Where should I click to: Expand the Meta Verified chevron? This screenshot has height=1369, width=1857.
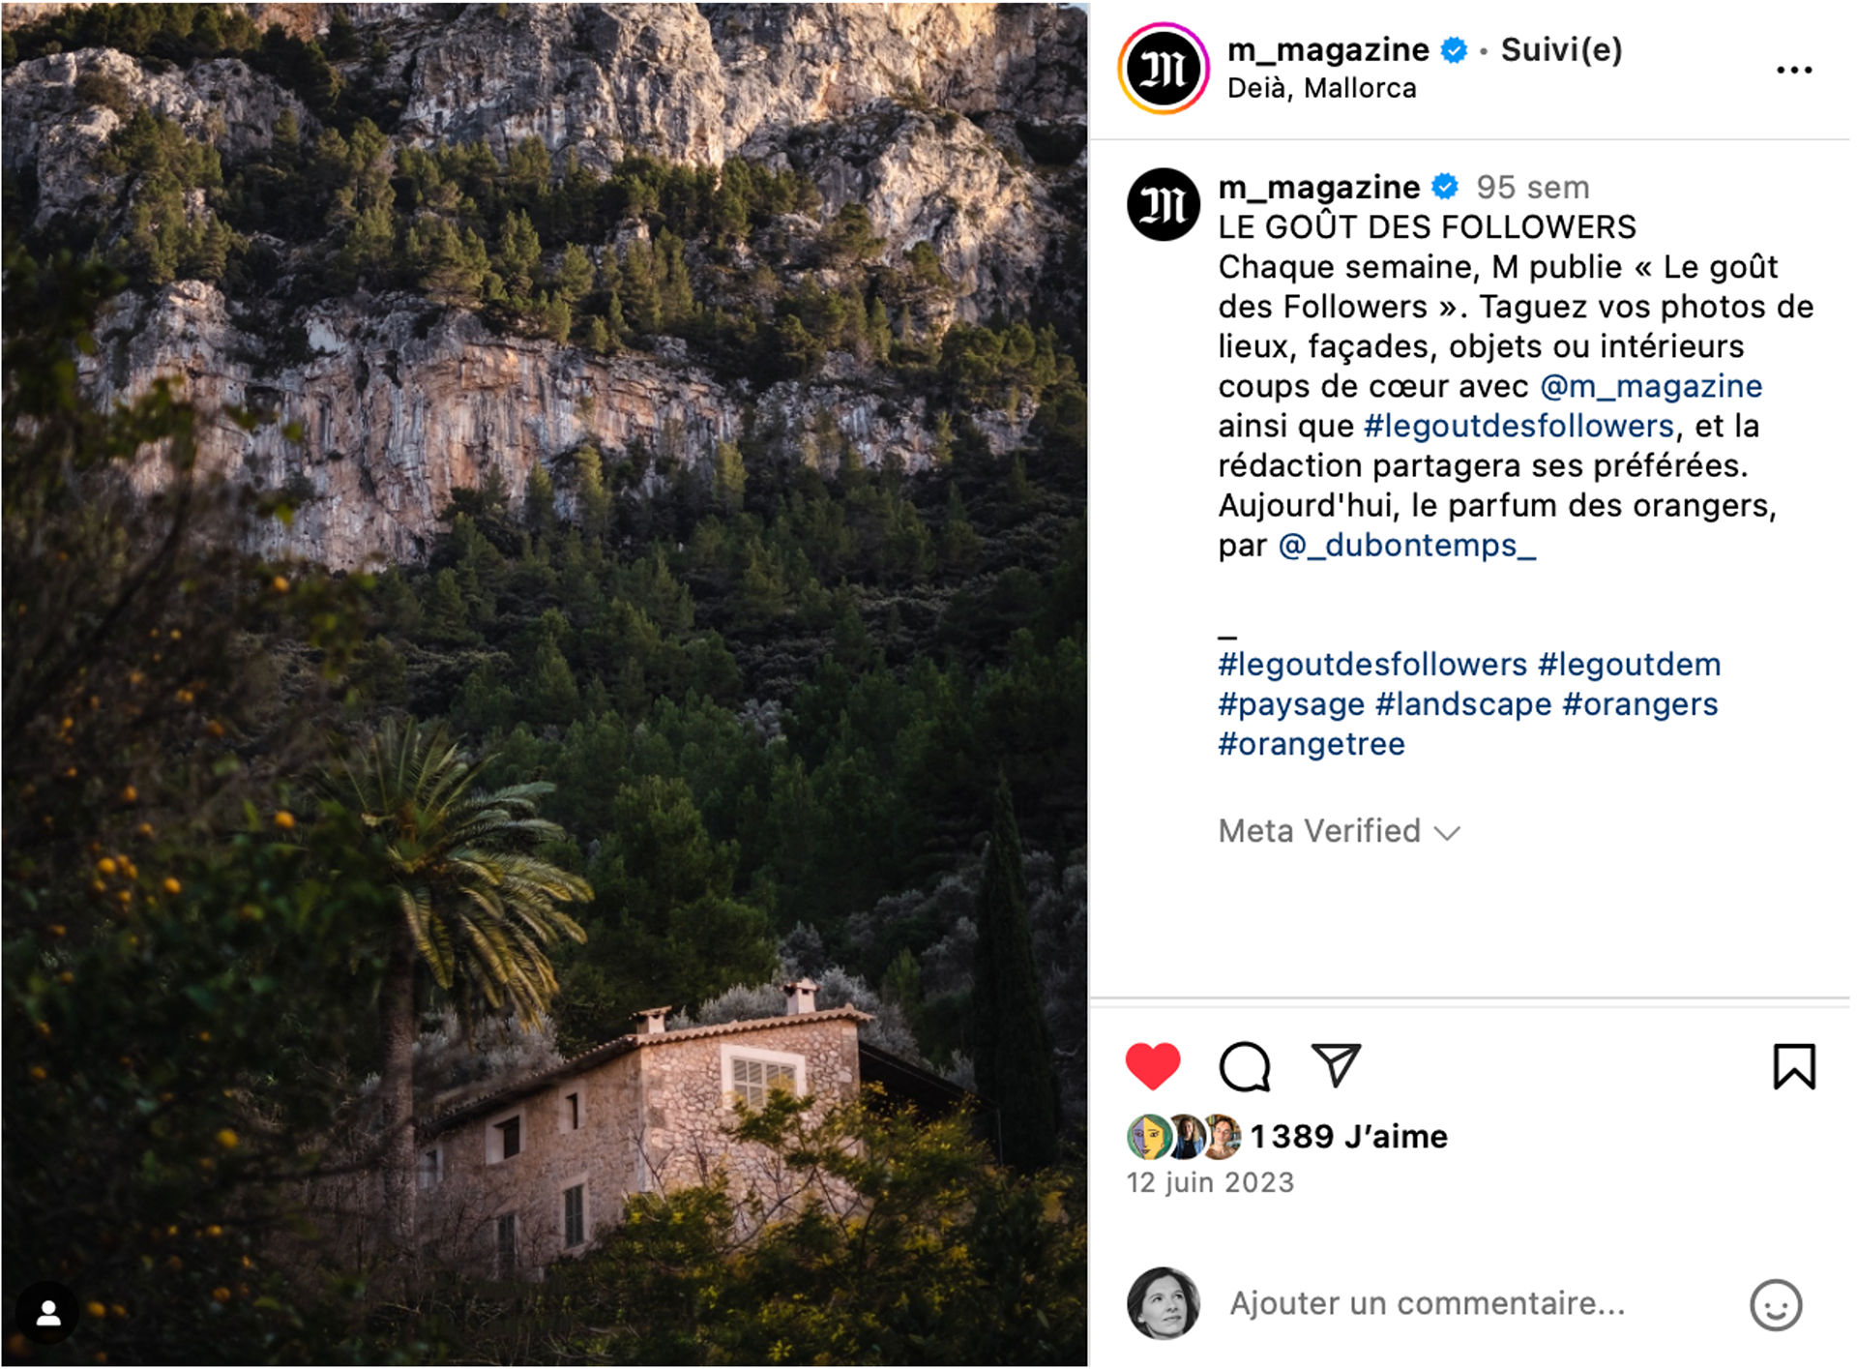[1447, 833]
